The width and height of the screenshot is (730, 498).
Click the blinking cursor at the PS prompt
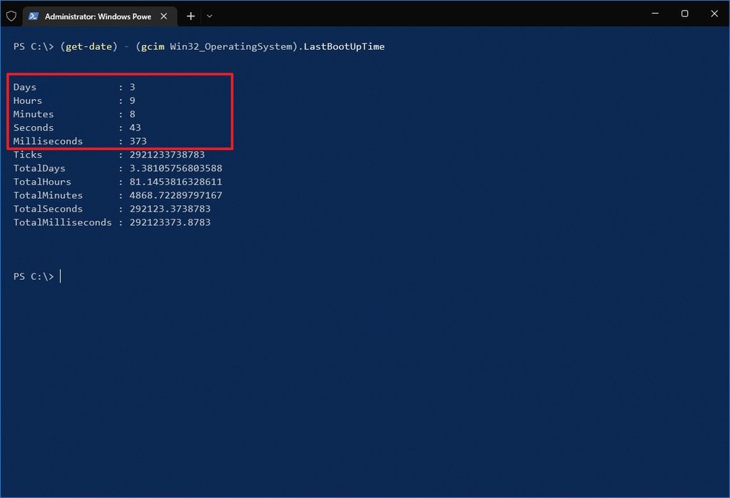tap(60, 276)
